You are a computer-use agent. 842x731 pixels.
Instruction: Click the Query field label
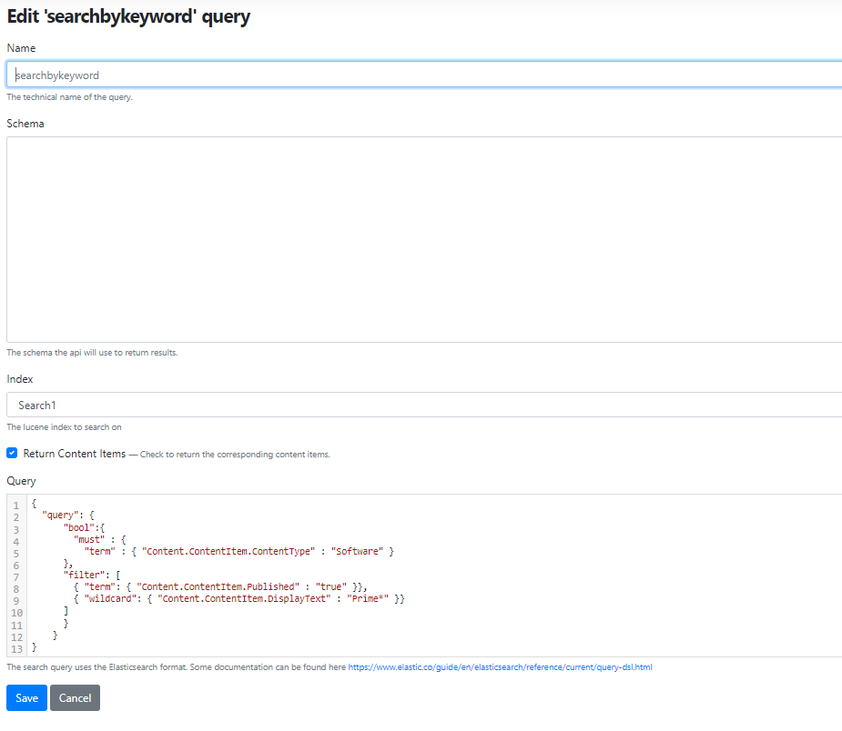click(22, 481)
